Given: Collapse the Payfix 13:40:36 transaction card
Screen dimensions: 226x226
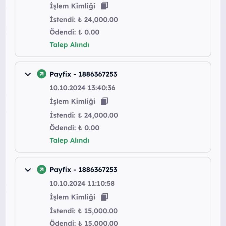Looking at the screenshot, I should 28,74.
